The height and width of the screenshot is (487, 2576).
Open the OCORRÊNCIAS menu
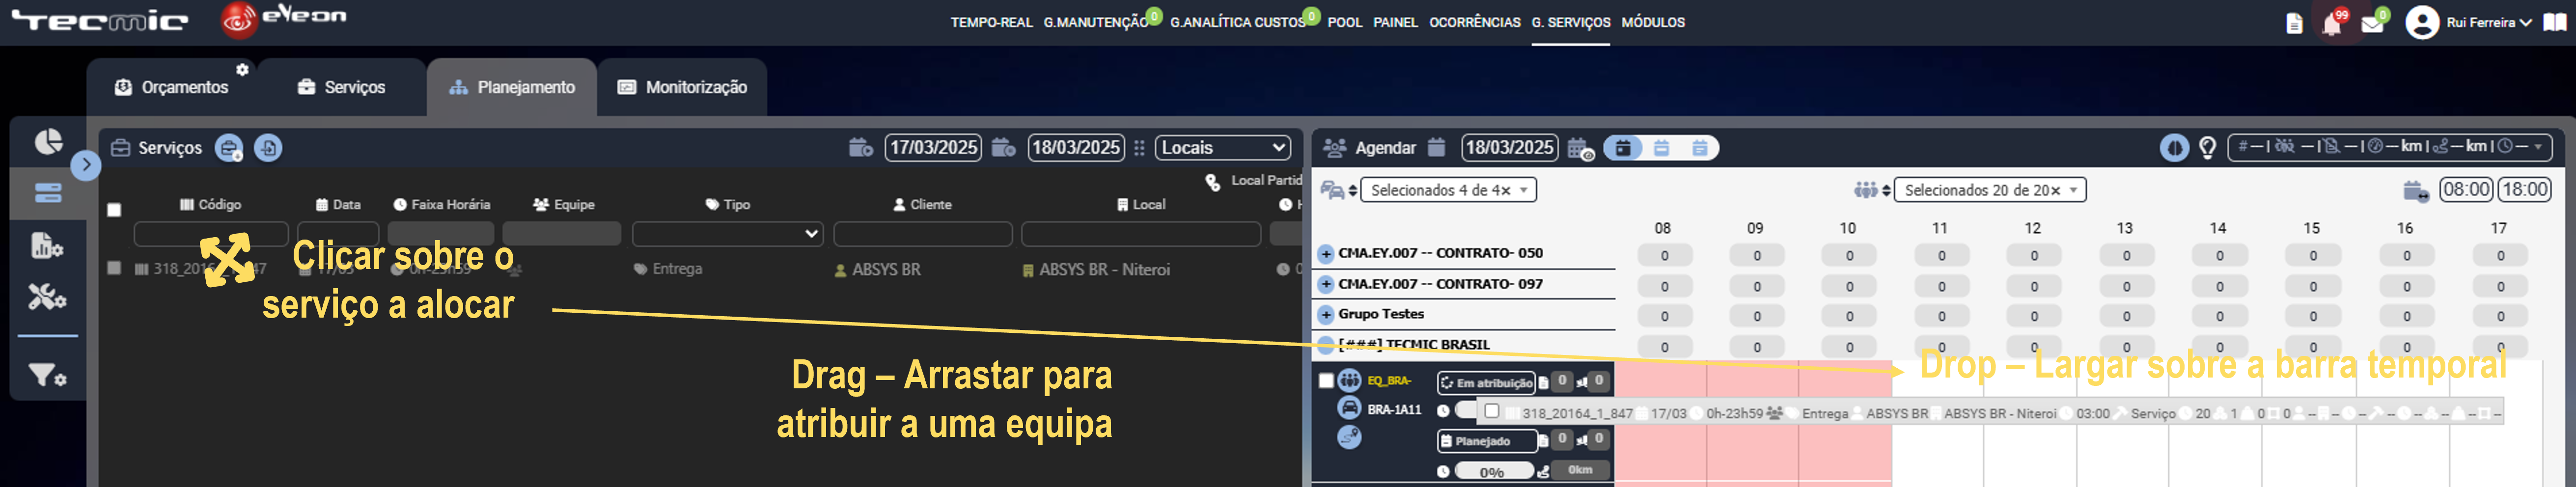click(1474, 22)
